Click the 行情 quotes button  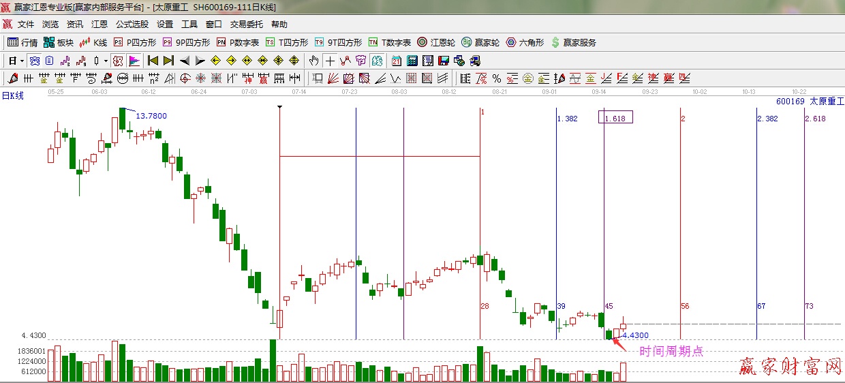[x=22, y=42]
